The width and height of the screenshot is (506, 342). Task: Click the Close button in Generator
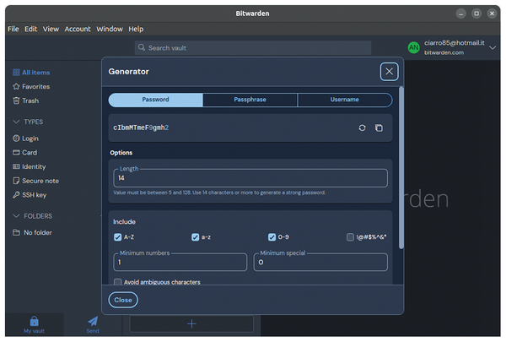123,300
